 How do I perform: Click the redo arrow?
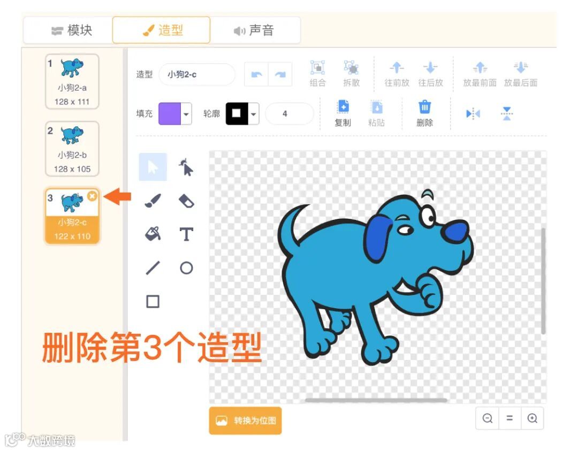pos(280,74)
